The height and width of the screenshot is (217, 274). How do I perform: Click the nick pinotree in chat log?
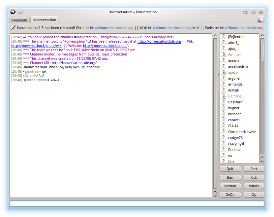32,71
